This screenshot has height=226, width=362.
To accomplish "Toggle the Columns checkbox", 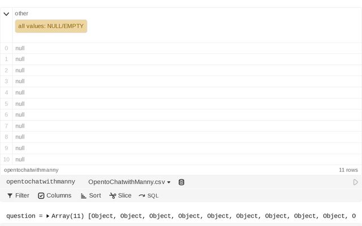I will tap(55, 195).
